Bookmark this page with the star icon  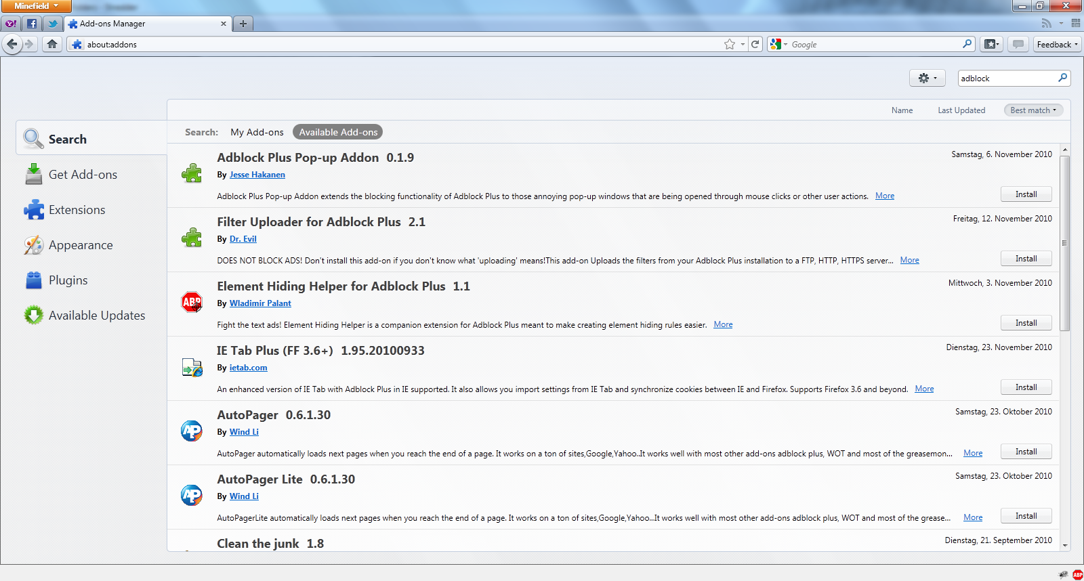pos(729,44)
